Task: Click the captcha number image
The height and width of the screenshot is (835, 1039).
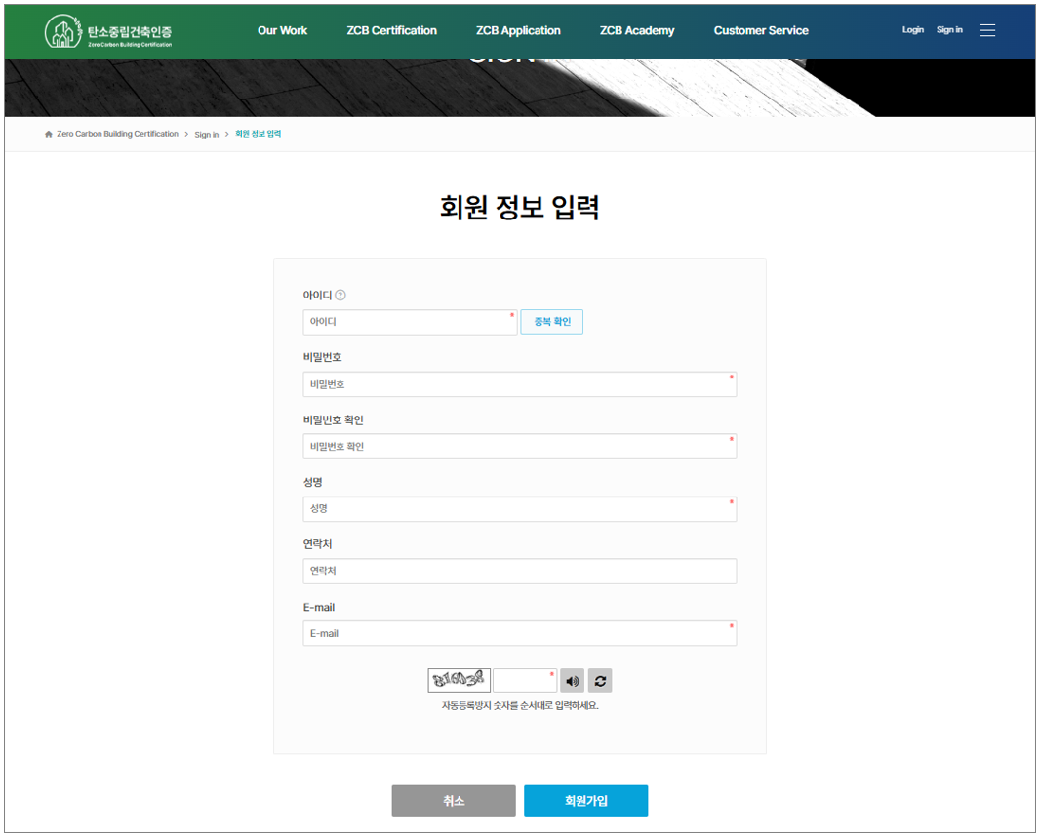Action: coord(459,681)
